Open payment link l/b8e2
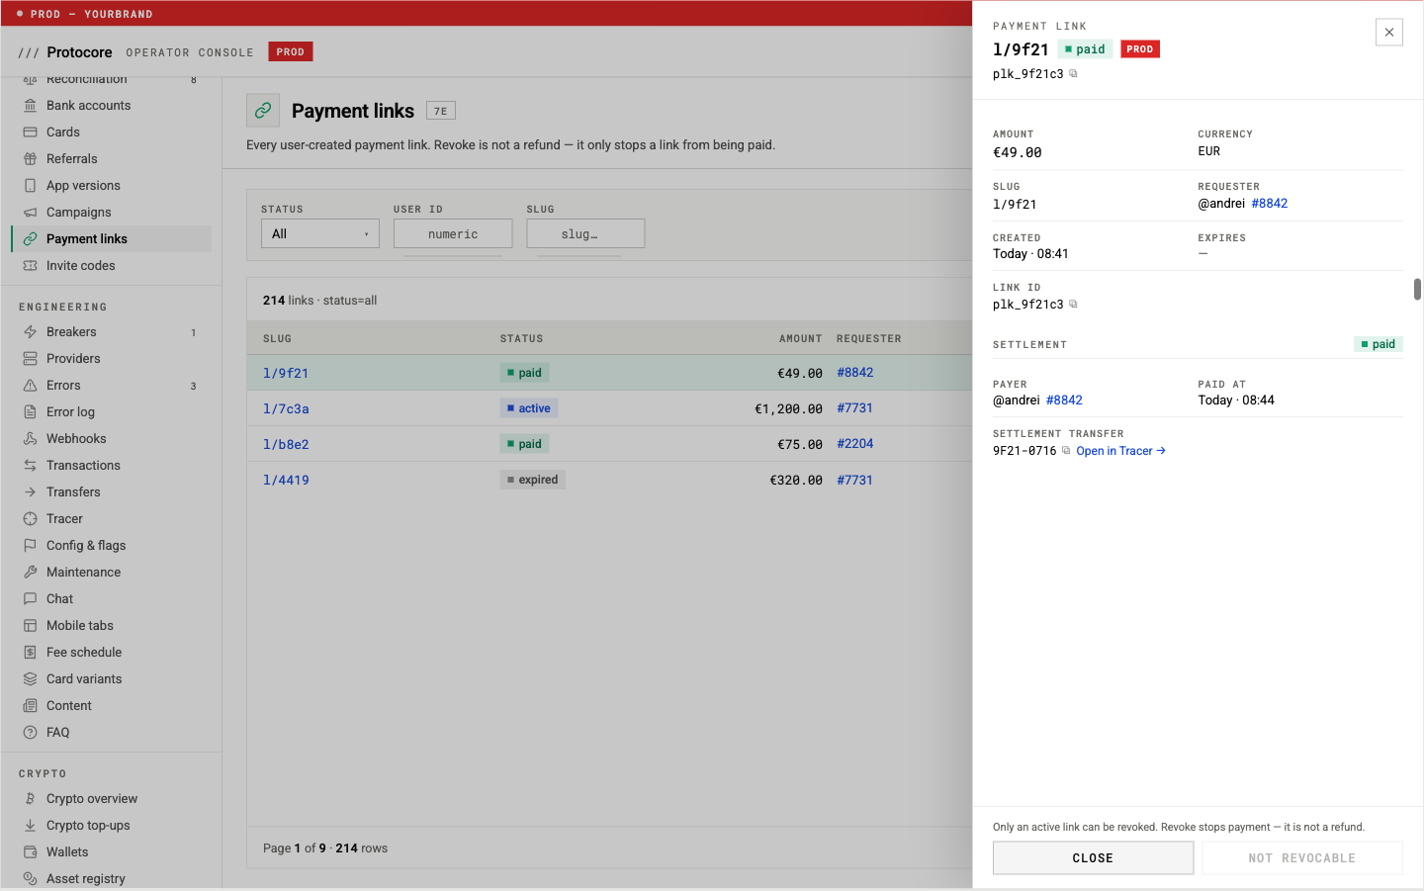This screenshot has width=1424, height=891. [286, 444]
